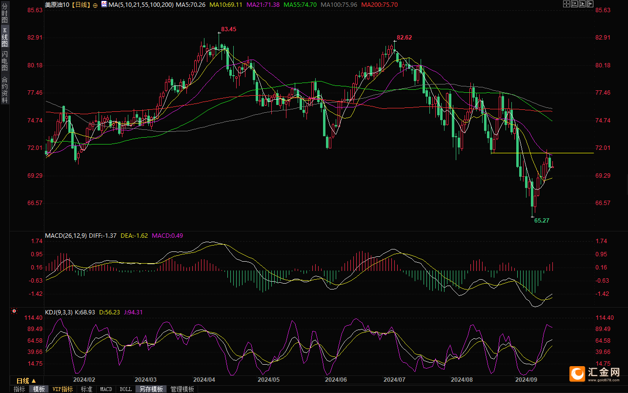Apply the BOLL template
Screen dimensions: 628x393
click(x=125, y=389)
